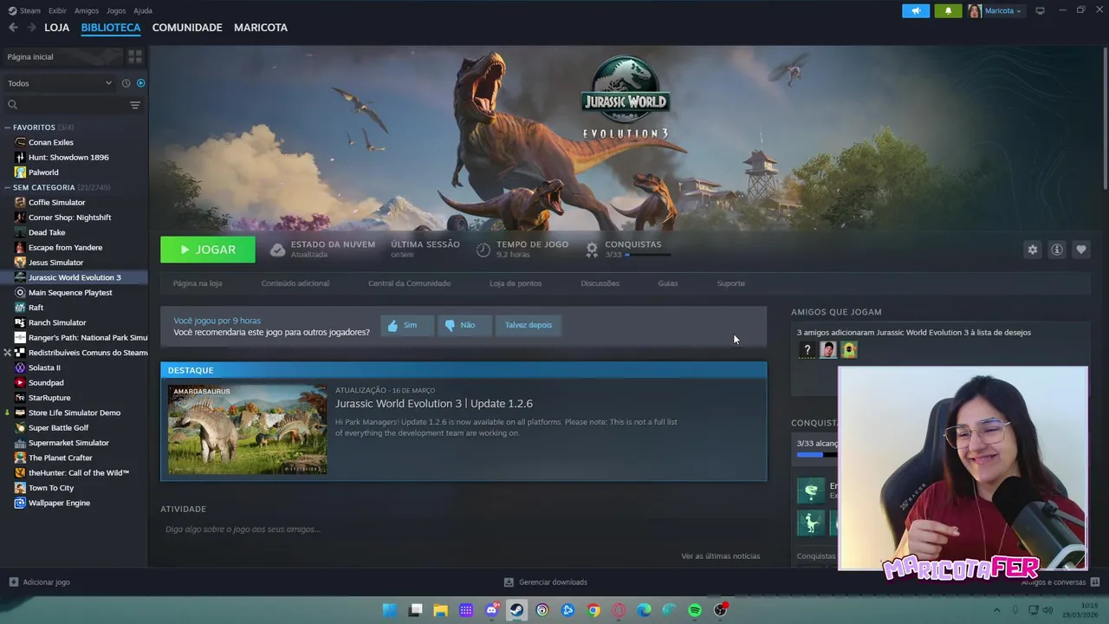Click the unknown friend avatar with question mark
The image size is (1109, 624).
(807, 350)
